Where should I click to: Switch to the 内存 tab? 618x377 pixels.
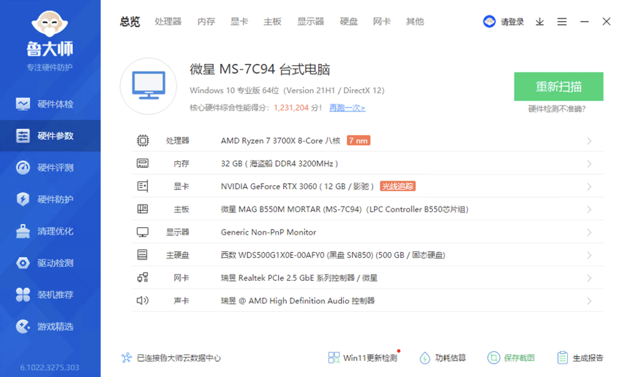(x=206, y=22)
